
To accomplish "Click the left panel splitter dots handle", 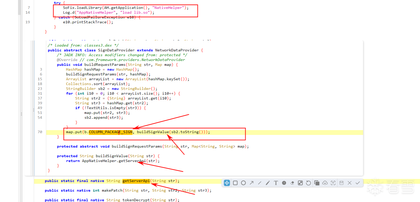I will (21, 114).
